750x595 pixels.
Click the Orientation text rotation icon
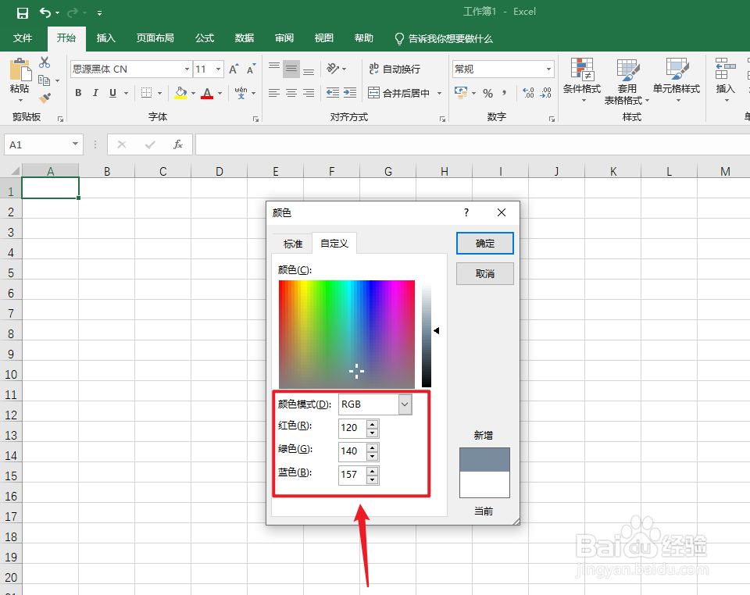click(x=333, y=69)
